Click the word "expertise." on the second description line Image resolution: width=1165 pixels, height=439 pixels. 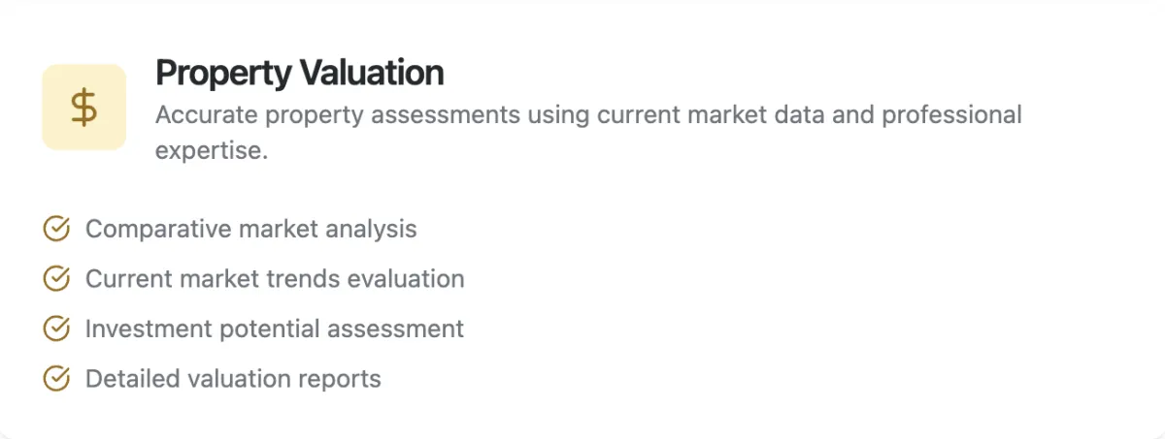click(211, 151)
